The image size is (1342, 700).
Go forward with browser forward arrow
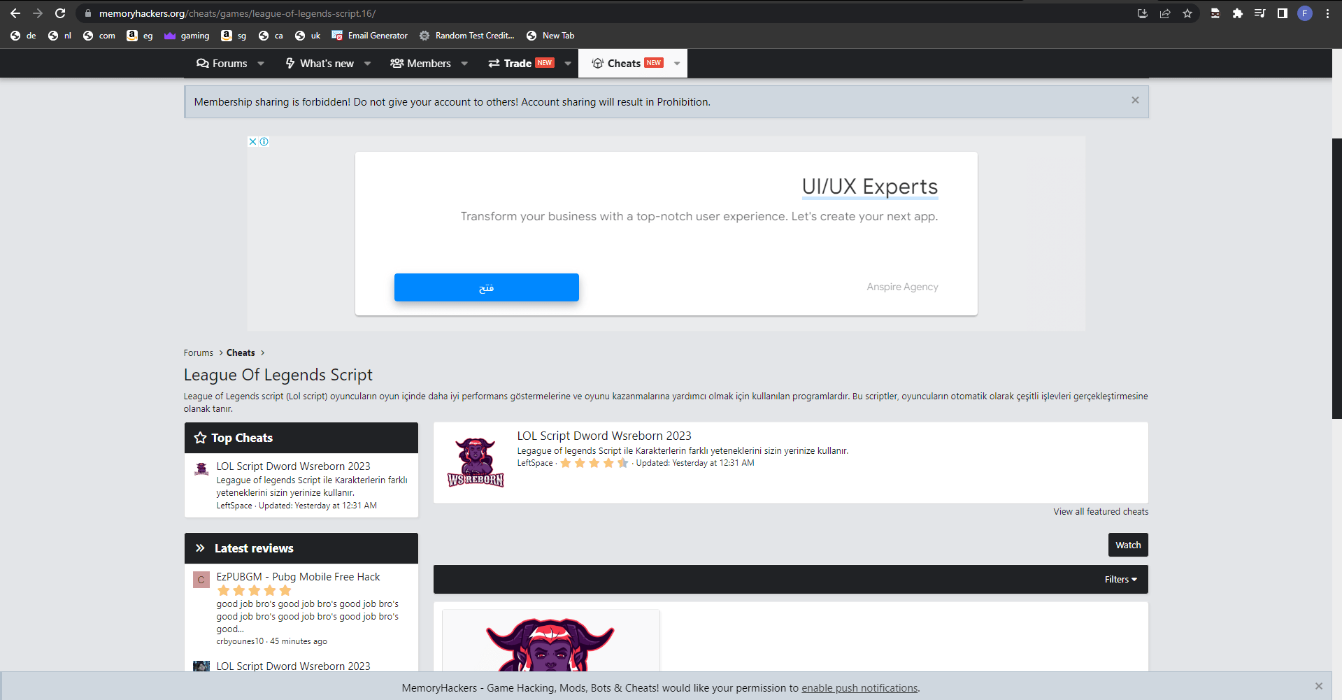click(38, 13)
